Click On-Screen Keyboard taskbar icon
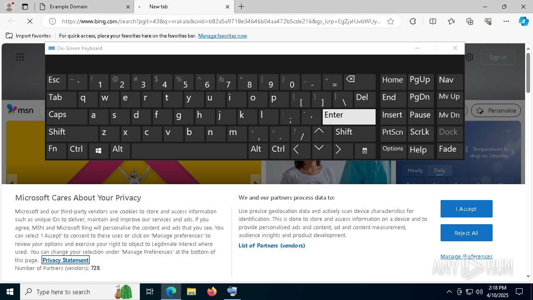Screen dimensions: 533x300 (232, 292)
